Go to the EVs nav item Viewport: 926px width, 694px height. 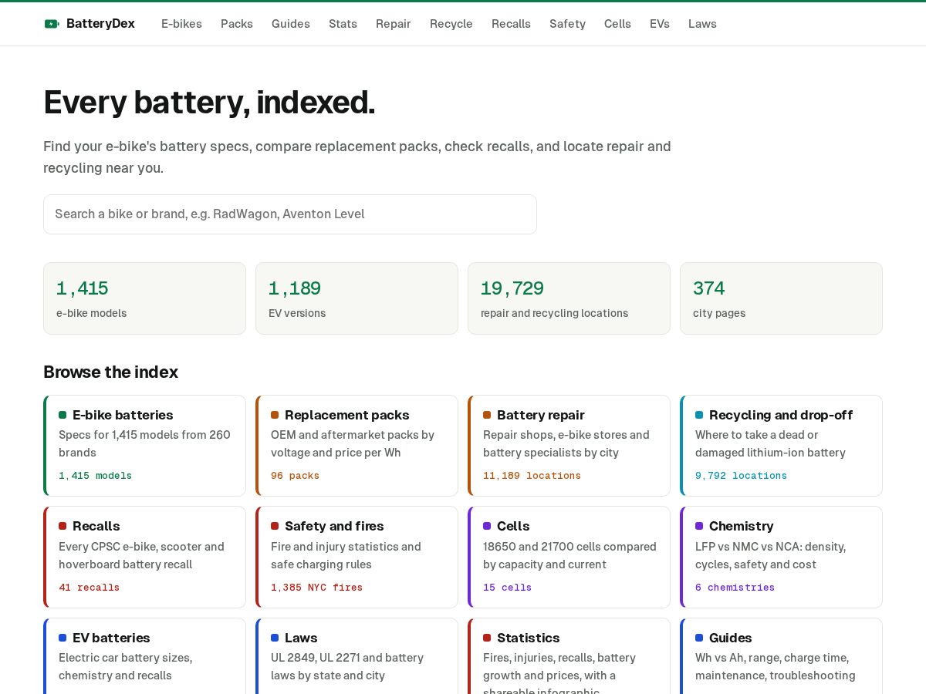(660, 24)
